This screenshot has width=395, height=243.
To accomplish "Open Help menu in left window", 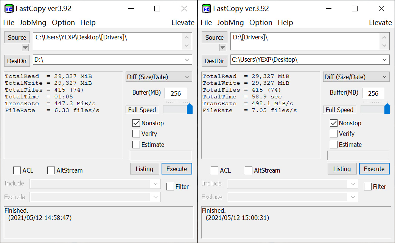I will tap(88, 22).
